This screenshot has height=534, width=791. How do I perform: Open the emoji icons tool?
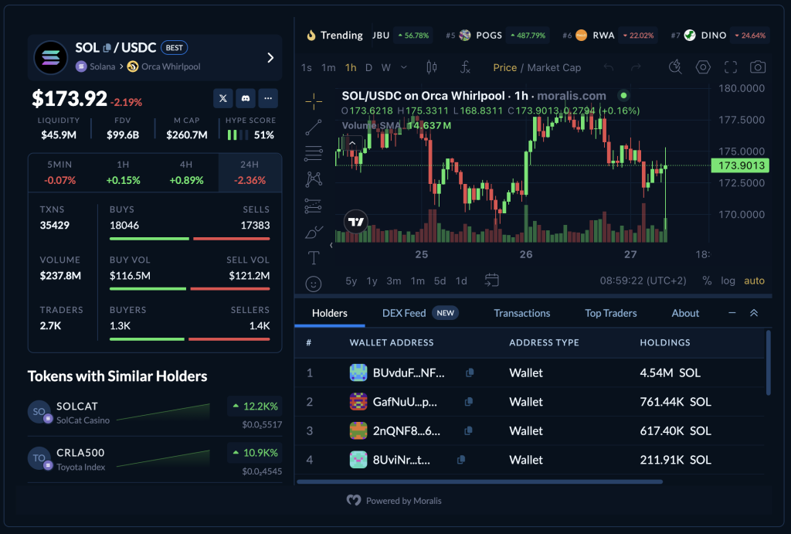pyautogui.click(x=314, y=284)
